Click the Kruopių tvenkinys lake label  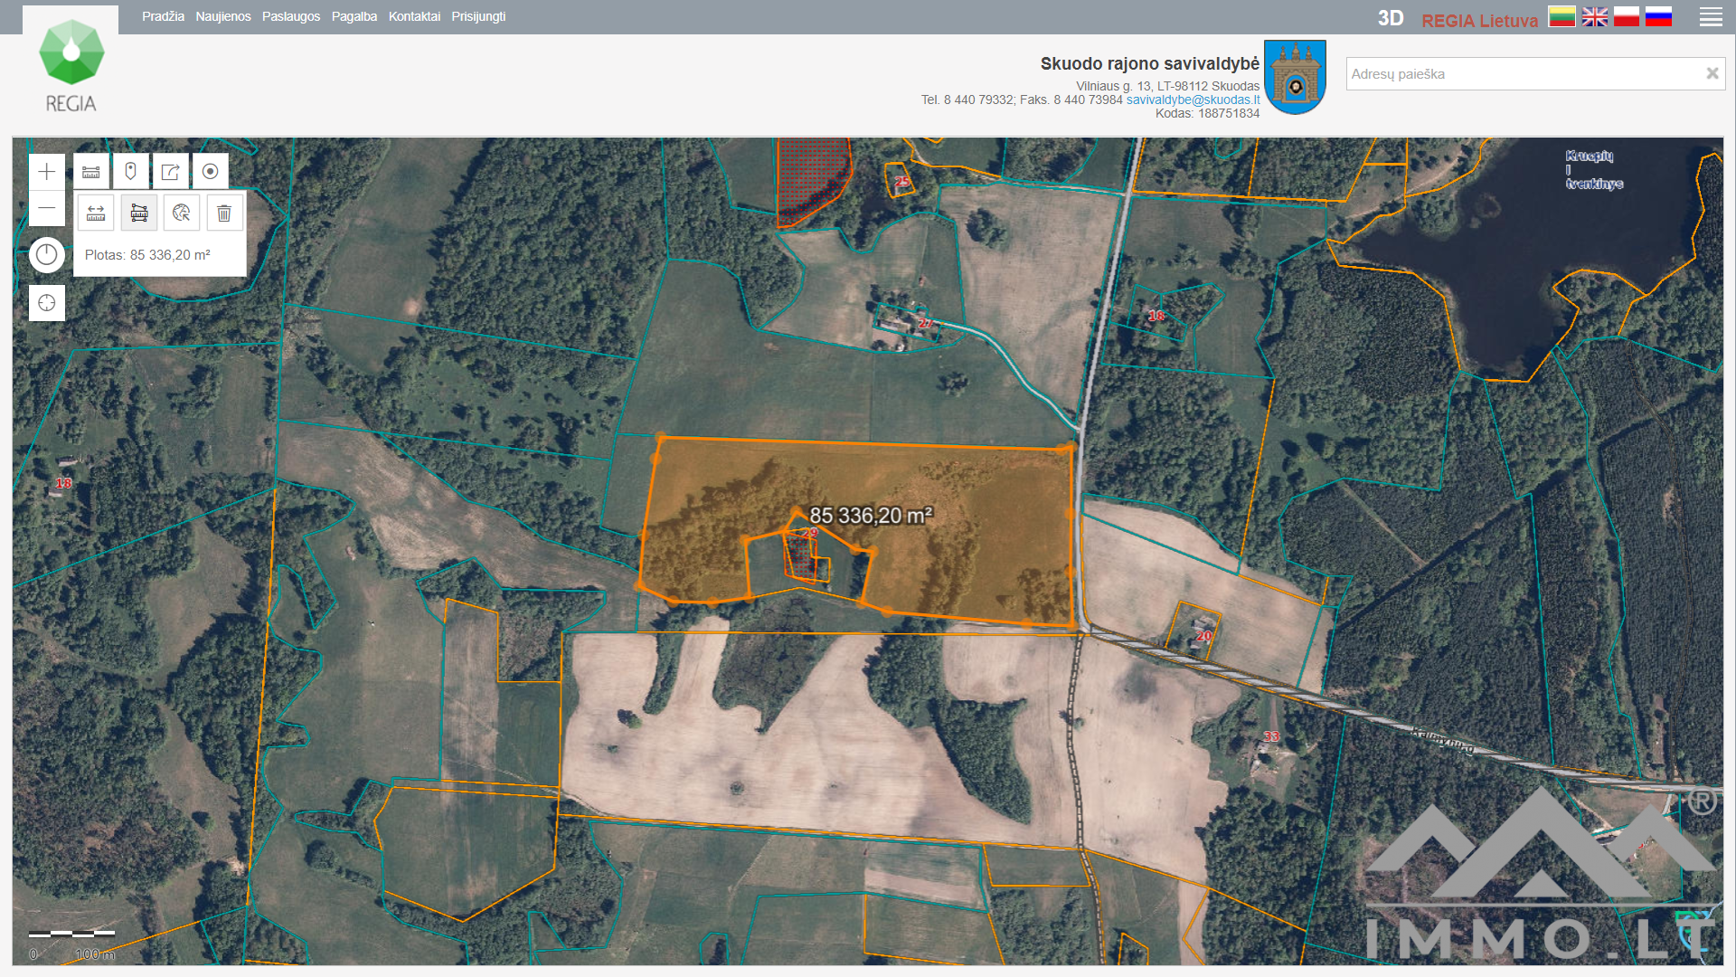[x=1594, y=169]
